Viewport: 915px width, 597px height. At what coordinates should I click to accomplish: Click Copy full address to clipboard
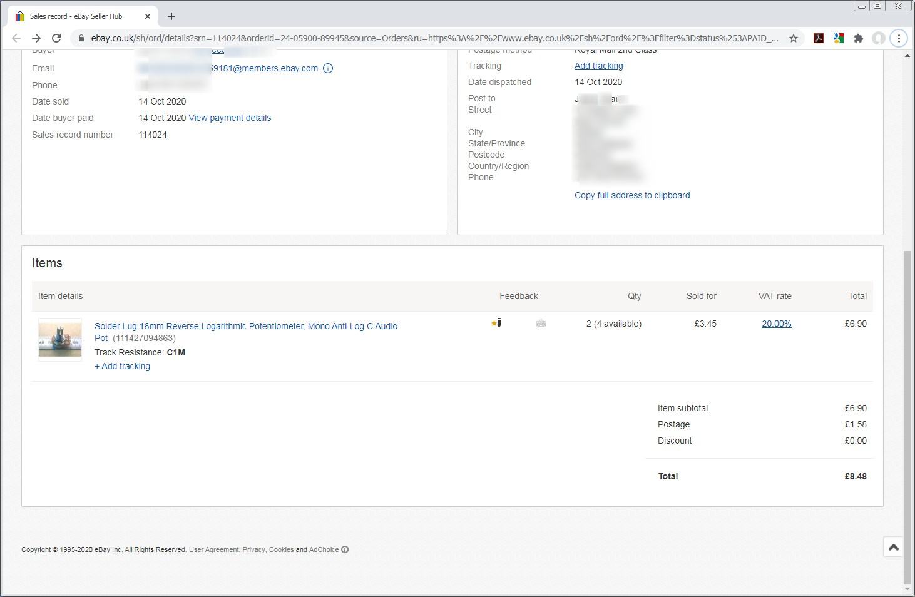(631, 195)
